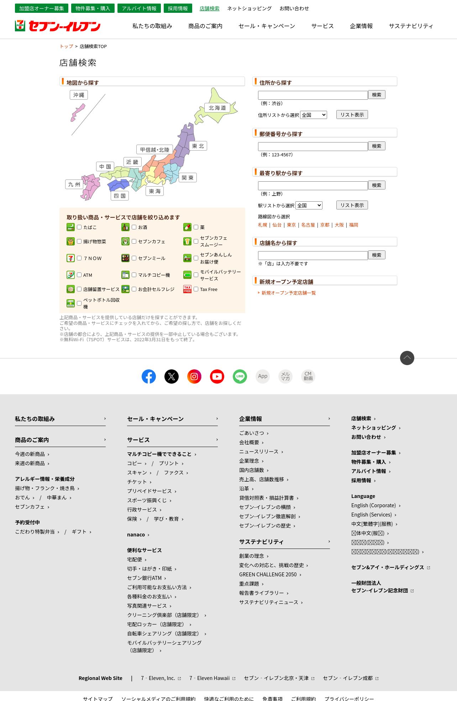Open the 沖縄 map label
457x701 pixels.
[x=79, y=95]
